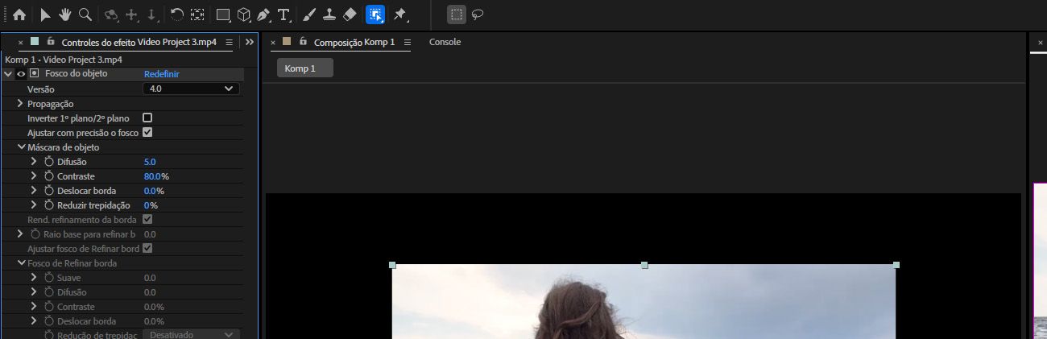Click the lock icon on Controles do efeito panel
The width and height of the screenshot is (1047, 339).
click(x=51, y=41)
